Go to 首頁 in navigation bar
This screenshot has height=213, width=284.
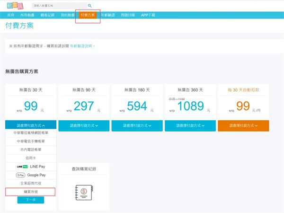(11, 15)
